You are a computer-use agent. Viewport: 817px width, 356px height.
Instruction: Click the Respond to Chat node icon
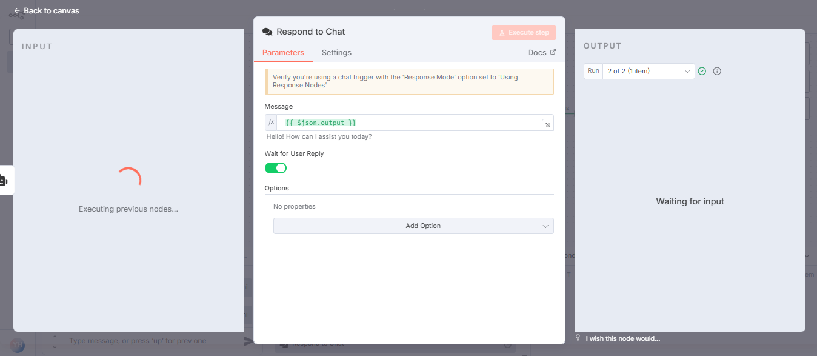point(267,32)
